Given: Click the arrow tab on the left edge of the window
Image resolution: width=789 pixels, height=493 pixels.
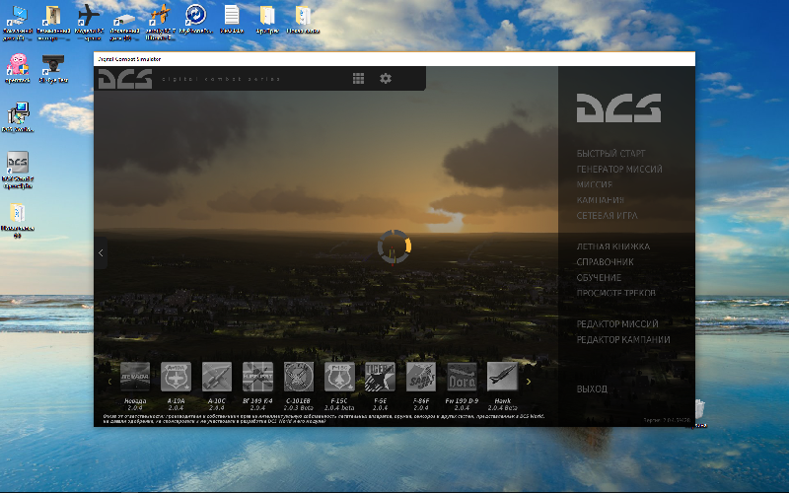Looking at the screenshot, I should click(x=101, y=252).
